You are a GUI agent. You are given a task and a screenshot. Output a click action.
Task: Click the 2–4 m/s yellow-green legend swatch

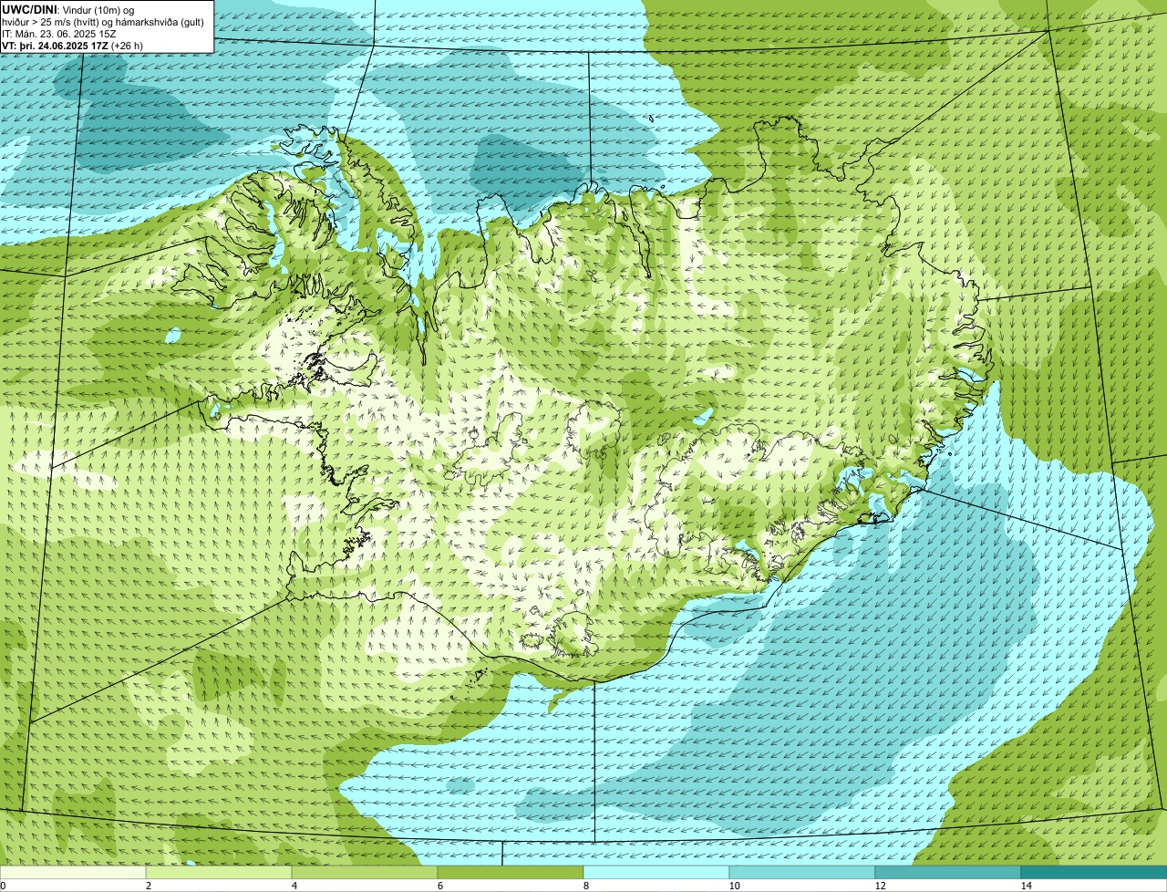(x=219, y=872)
